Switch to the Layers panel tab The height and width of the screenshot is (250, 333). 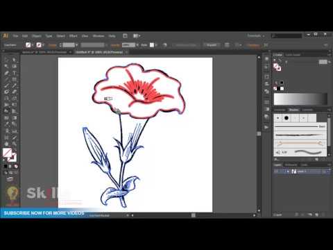pos(277,165)
